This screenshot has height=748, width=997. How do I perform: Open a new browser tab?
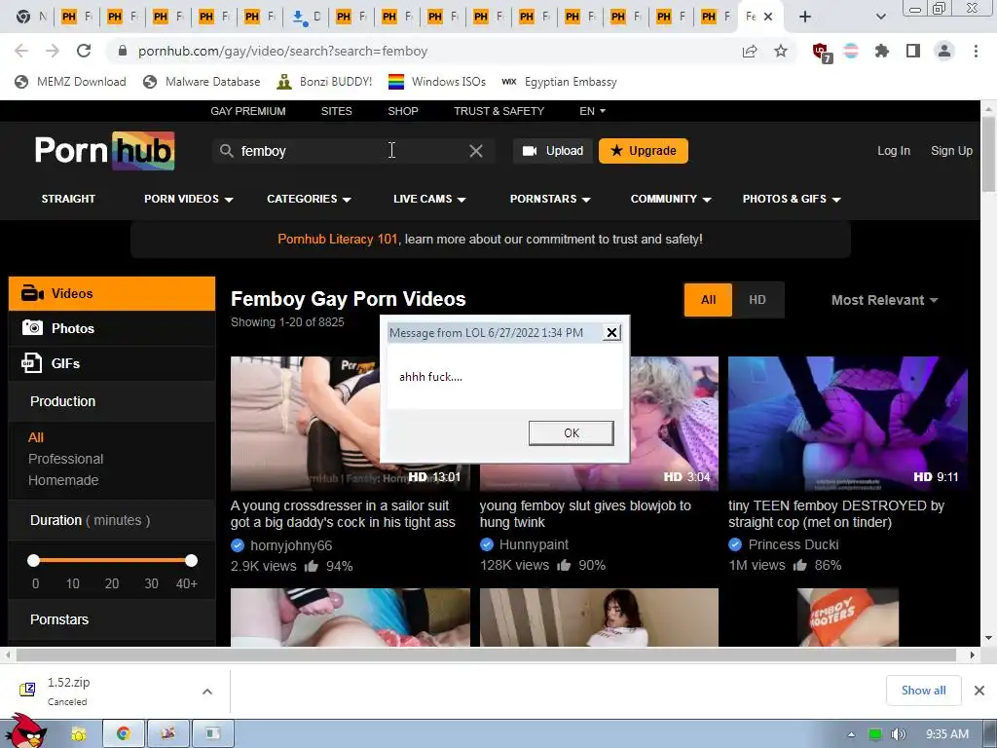(x=805, y=17)
